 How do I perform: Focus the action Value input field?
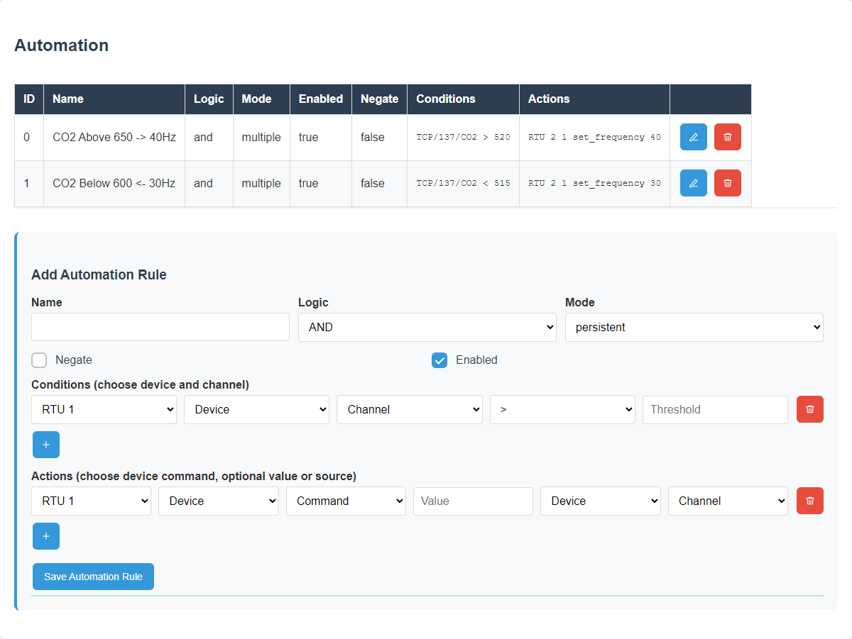[x=473, y=501]
